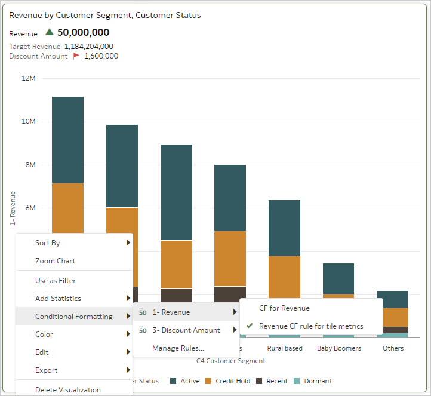Click Delete Visualization
Screen dimensions: 431x396
(x=68, y=389)
